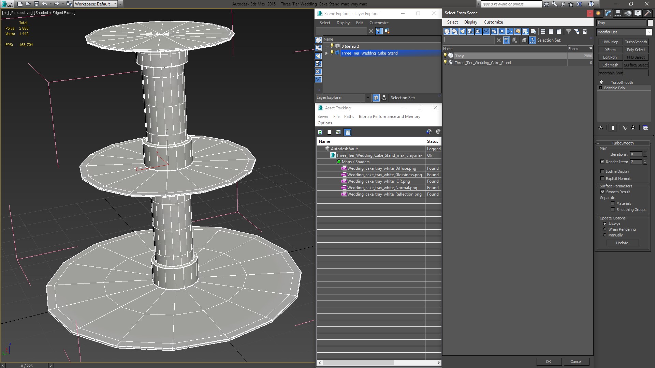Open the 3ds Max application menu
The height and width of the screenshot is (368, 655).
7,4
